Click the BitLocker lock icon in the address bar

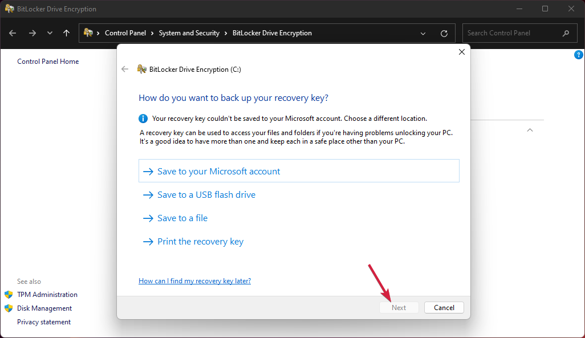click(x=88, y=33)
